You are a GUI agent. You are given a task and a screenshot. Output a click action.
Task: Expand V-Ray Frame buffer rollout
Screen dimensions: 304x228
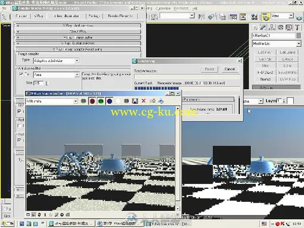click(x=78, y=37)
